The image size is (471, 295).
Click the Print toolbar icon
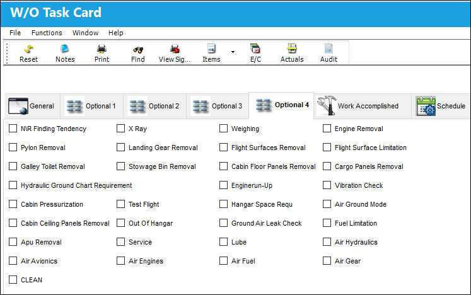point(102,53)
